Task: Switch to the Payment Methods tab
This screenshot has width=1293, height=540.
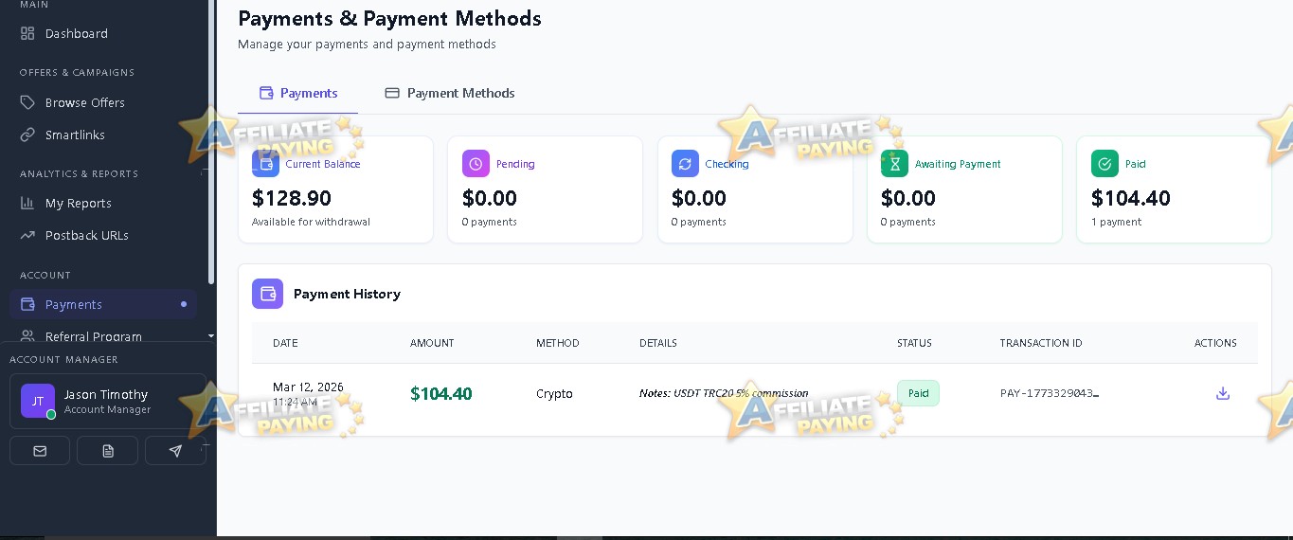Action: pos(450,93)
